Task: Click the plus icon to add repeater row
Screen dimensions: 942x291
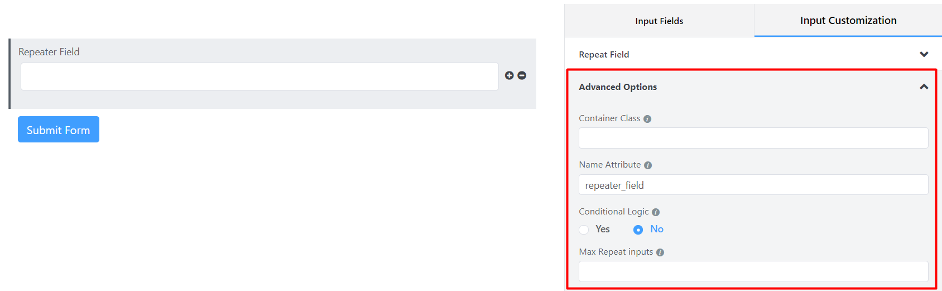Action: tap(509, 75)
